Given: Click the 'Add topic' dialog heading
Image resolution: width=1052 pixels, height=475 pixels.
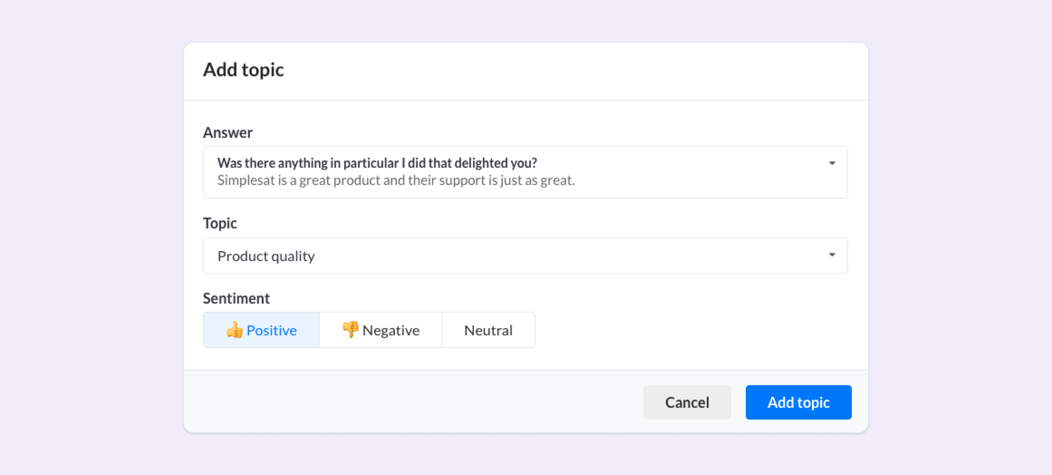Looking at the screenshot, I should (x=243, y=69).
